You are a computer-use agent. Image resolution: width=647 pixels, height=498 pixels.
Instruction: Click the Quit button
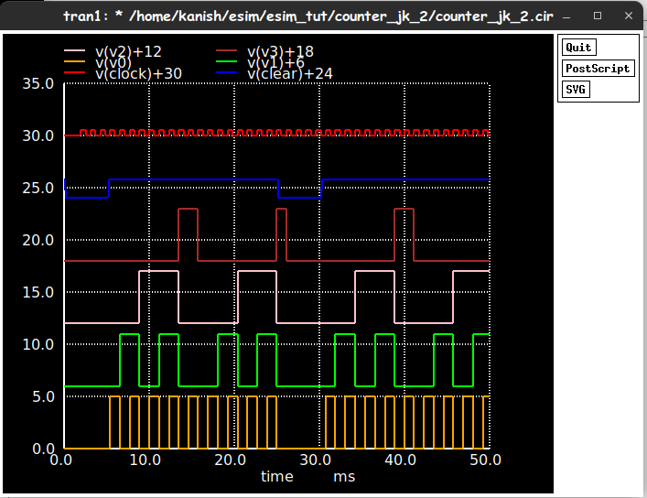(x=579, y=48)
